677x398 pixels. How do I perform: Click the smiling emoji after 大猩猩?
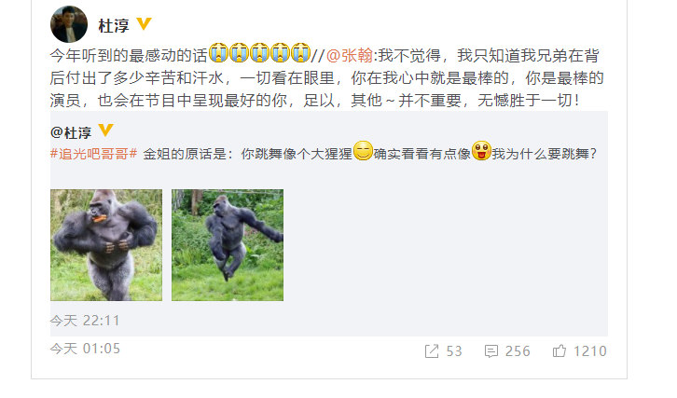(x=363, y=151)
